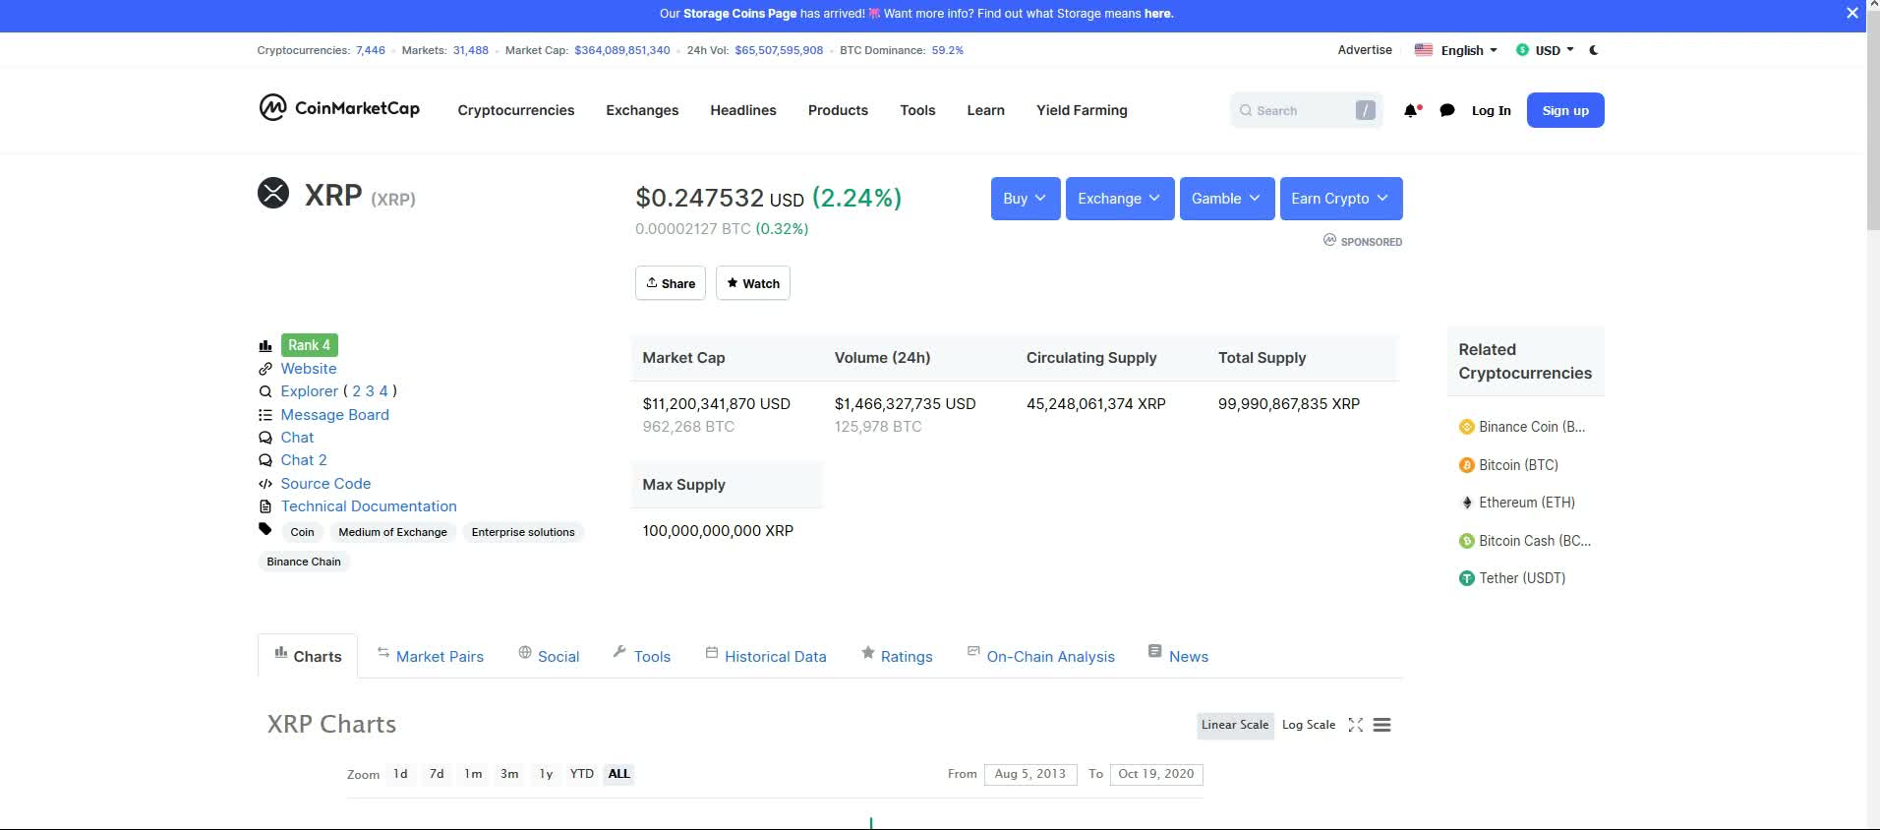Add XRP to watchlist with Watch button
This screenshot has height=830, width=1880.
click(x=752, y=283)
